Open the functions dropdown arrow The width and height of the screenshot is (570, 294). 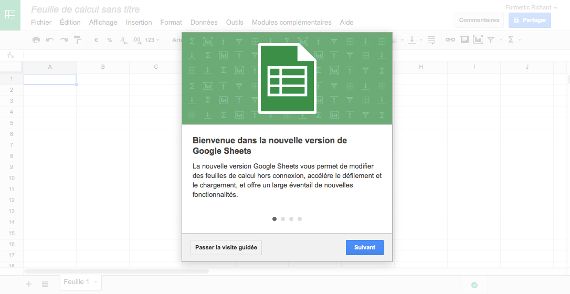(x=520, y=40)
